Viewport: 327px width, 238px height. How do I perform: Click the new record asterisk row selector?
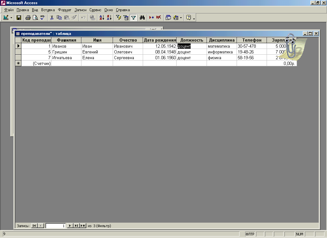click(x=18, y=63)
